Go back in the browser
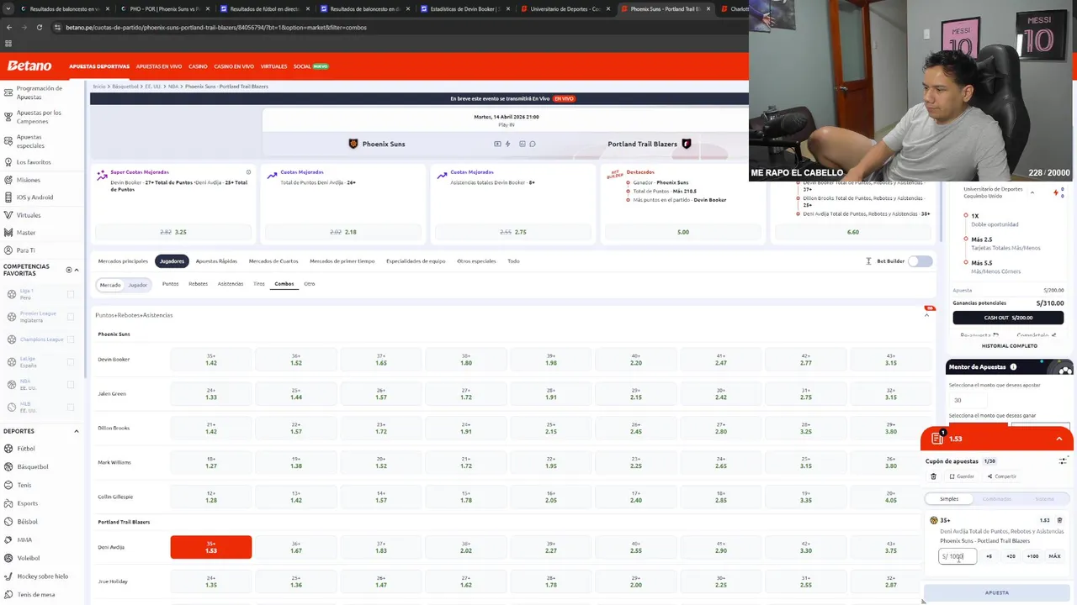Image resolution: width=1077 pixels, height=605 pixels. [x=9, y=27]
